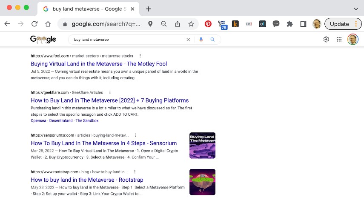Open more options for fool.com result
The width and height of the screenshot is (364, 203).
pyautogui.click(x=140, y=56)
